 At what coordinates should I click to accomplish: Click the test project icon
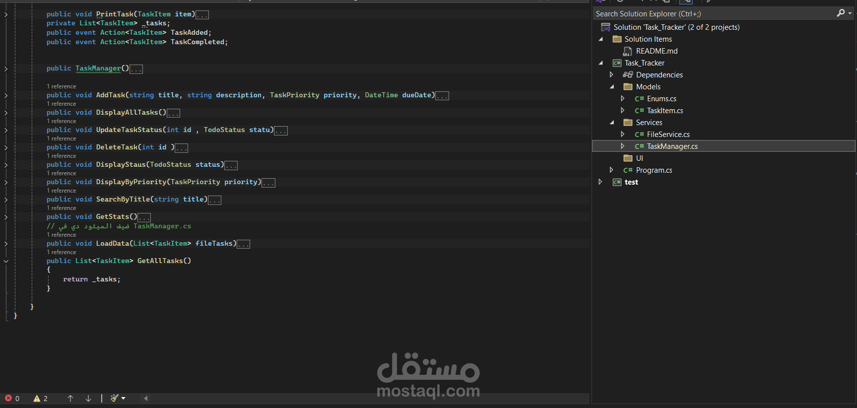pyautogui.click(x=617, y=182)
